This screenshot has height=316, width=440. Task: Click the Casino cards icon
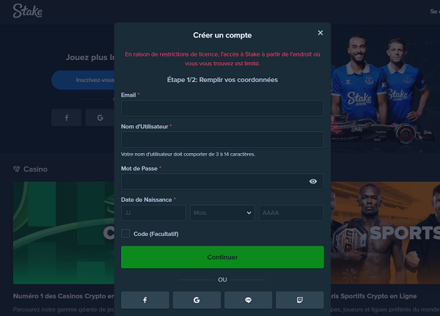[17, 169]
